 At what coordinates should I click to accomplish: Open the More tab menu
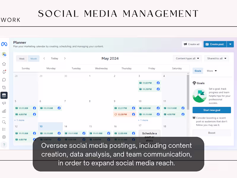[x=212, y=71]
